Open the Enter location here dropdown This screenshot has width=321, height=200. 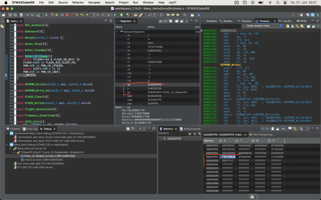coord(281,26)
